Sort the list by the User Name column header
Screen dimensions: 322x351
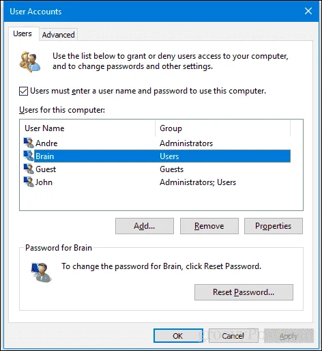point(87,128)
